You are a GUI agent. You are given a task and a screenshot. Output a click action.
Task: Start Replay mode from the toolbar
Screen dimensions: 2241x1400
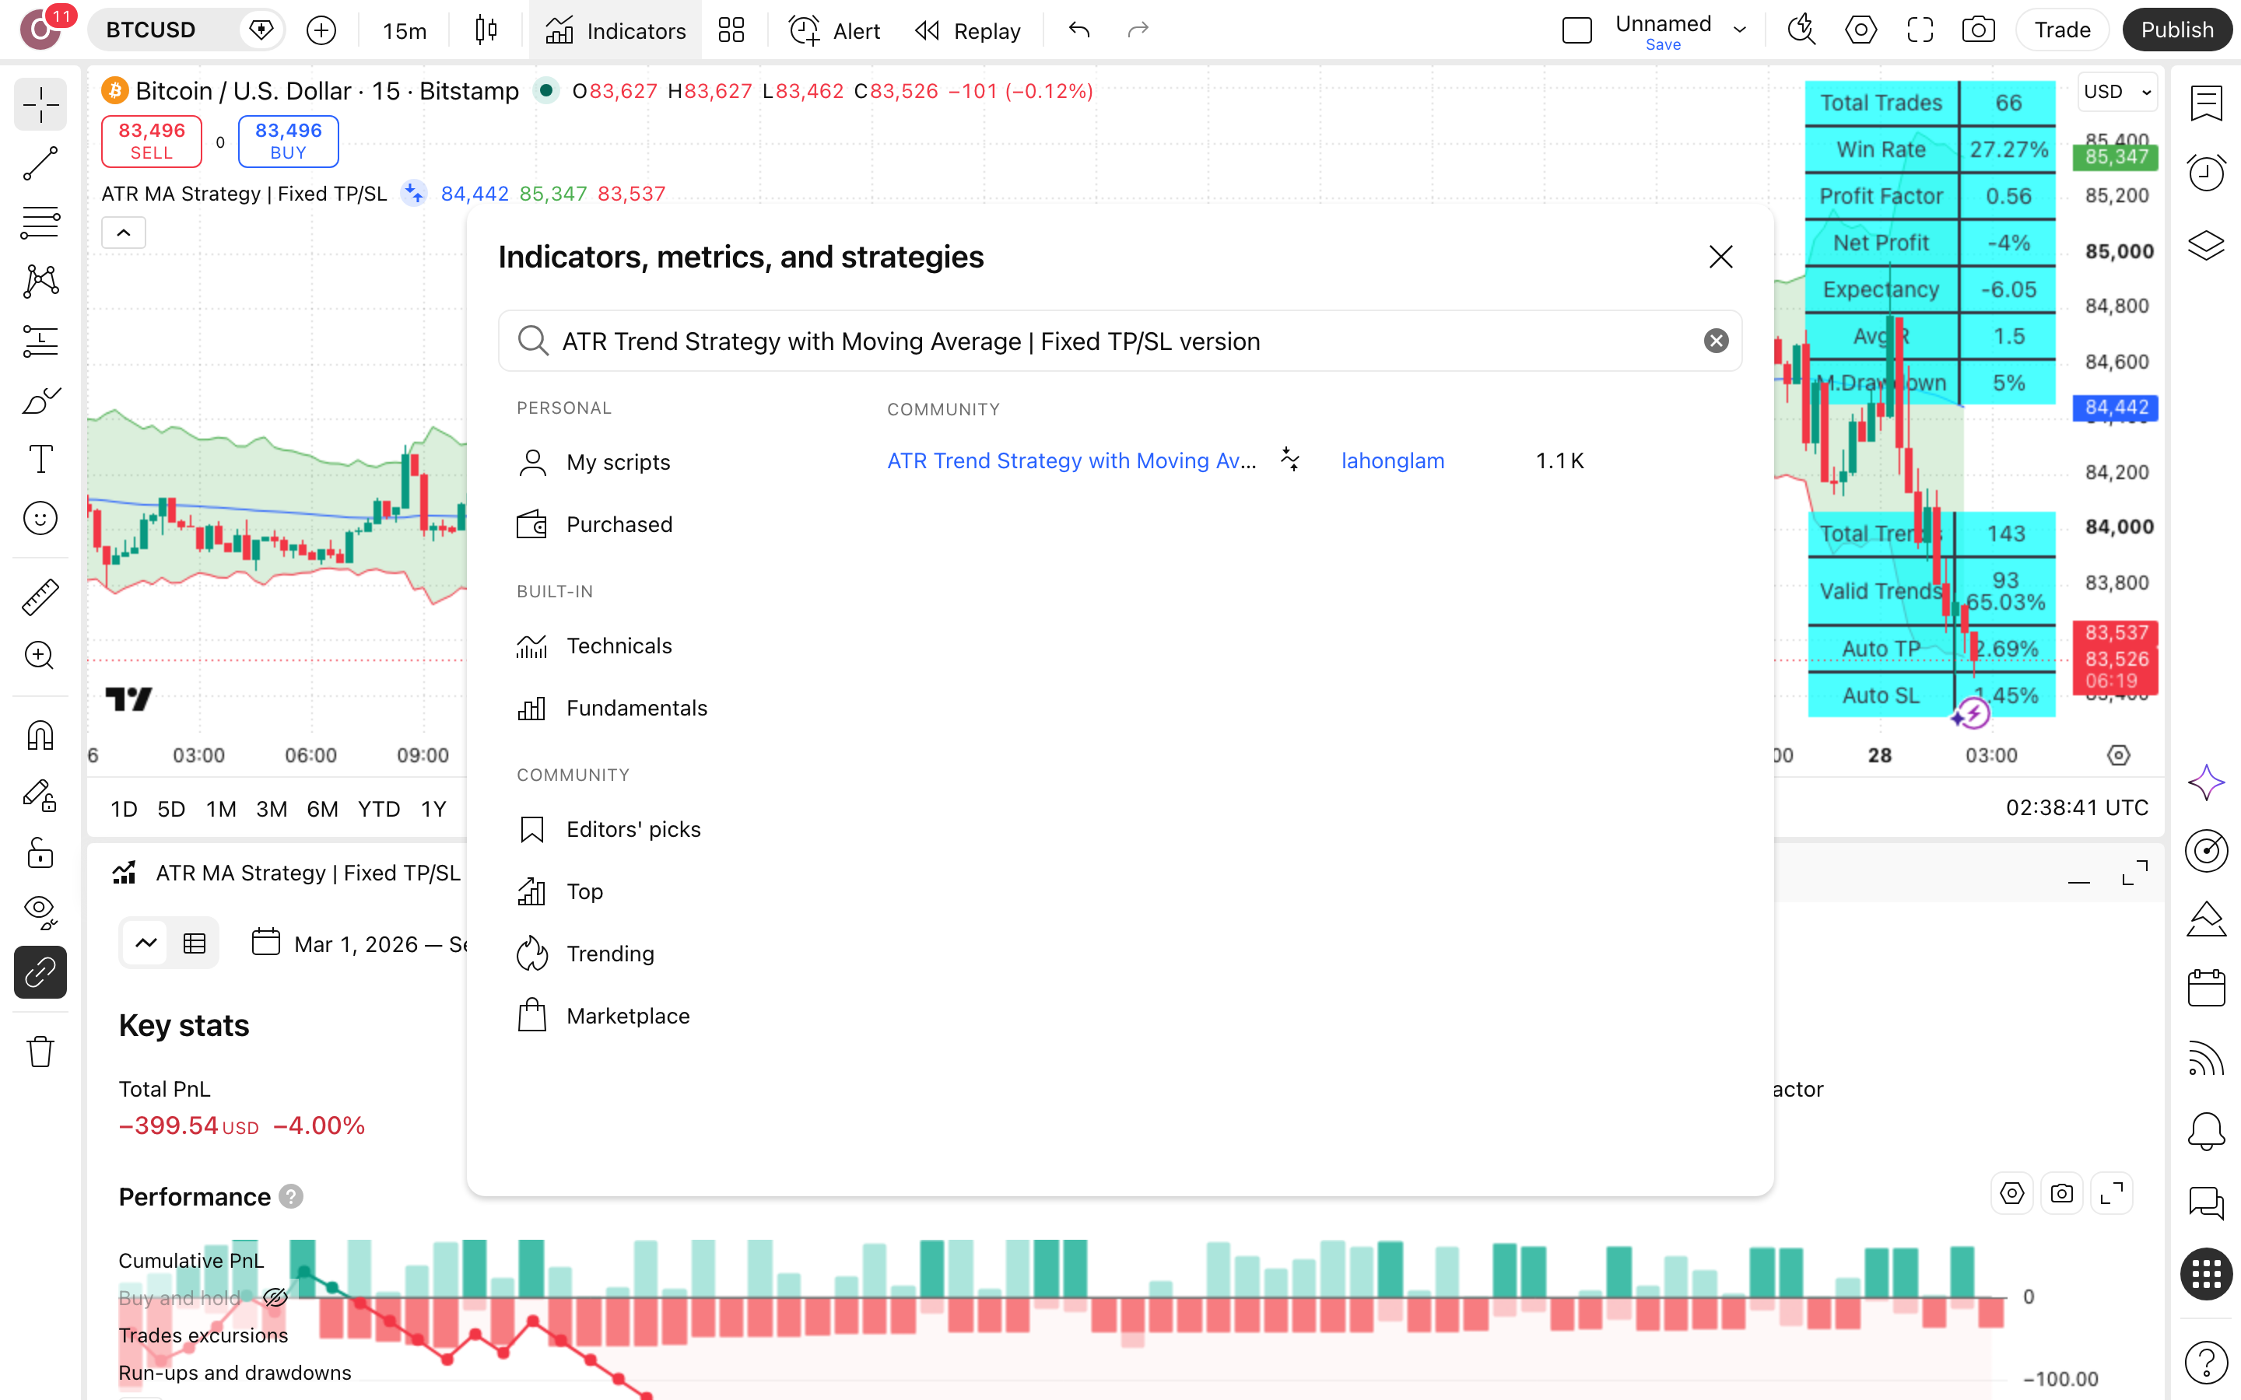968,30
